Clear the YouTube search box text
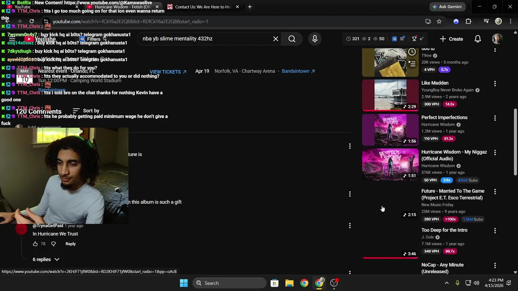518x291 pixels. 276,39
